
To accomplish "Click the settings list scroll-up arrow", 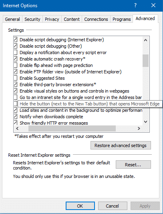I will pos(145,40).
